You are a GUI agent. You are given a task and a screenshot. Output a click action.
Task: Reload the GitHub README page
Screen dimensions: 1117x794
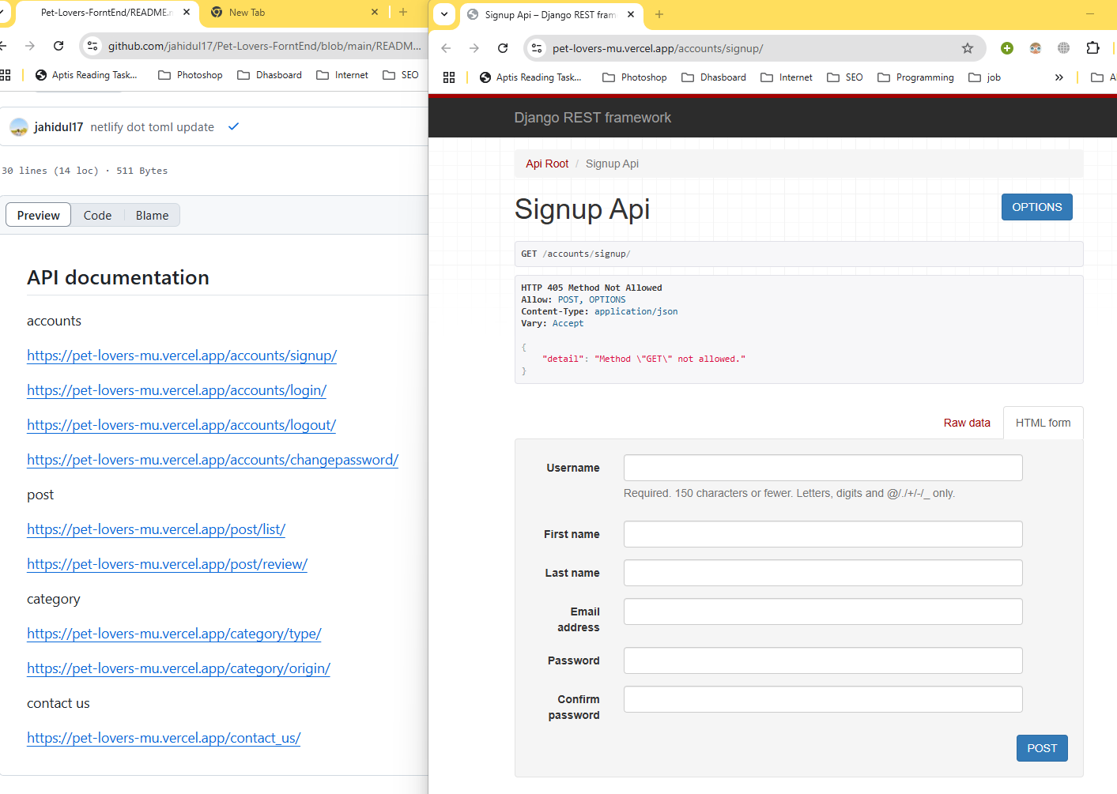58,46
